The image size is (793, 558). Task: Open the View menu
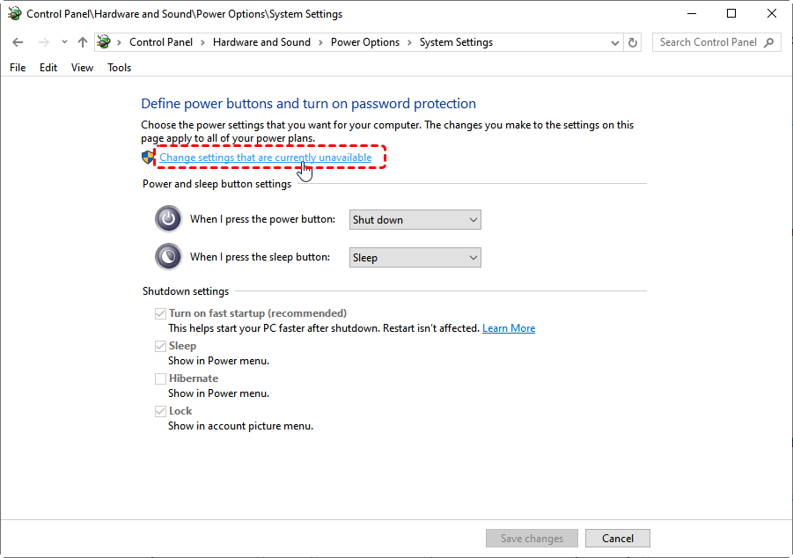82,68
